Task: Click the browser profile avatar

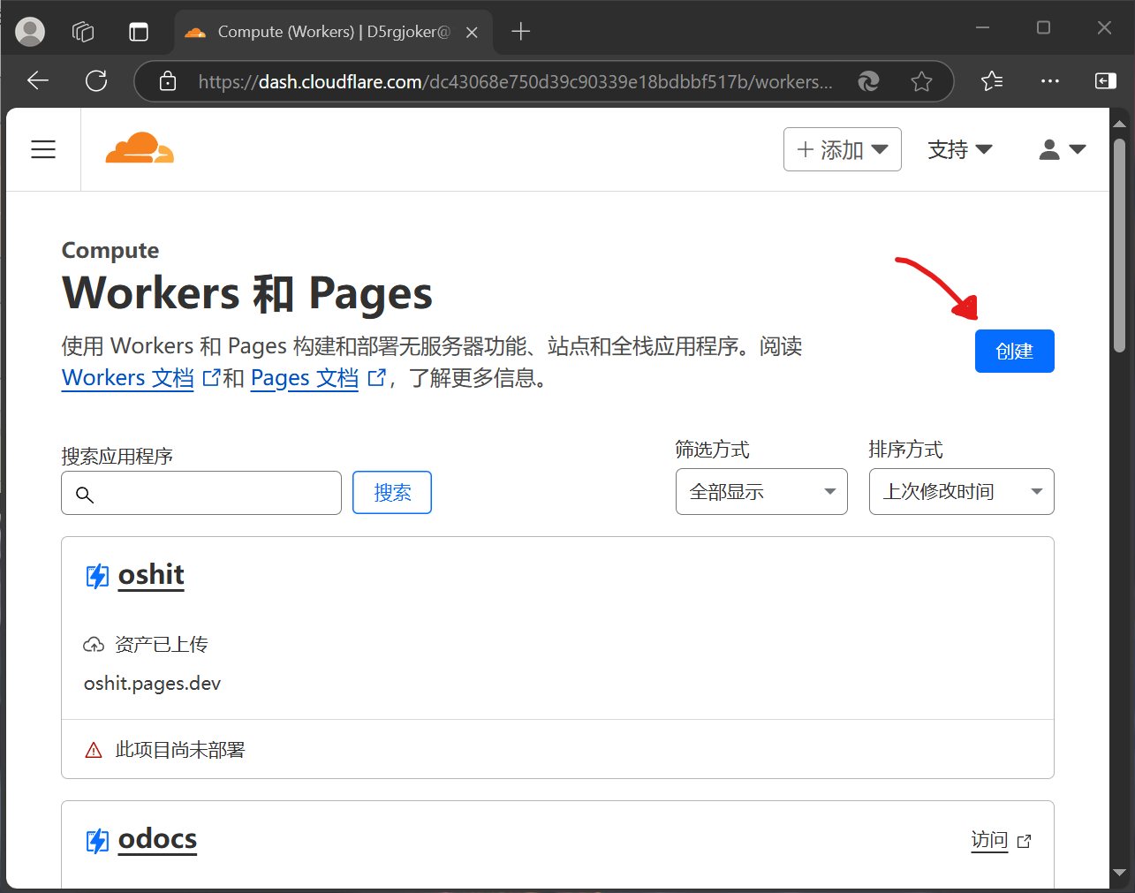Action: point(30,32)
